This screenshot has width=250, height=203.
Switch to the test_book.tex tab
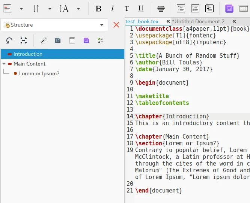coord(142,21)
